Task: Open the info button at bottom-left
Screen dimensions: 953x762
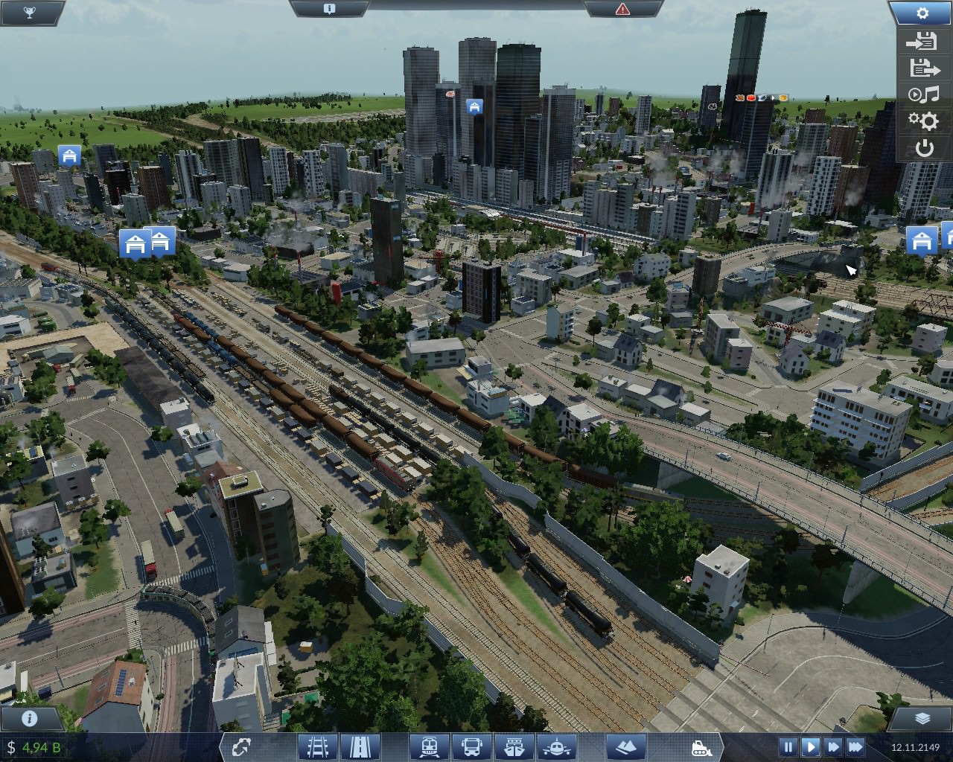Action: (30, 719)
